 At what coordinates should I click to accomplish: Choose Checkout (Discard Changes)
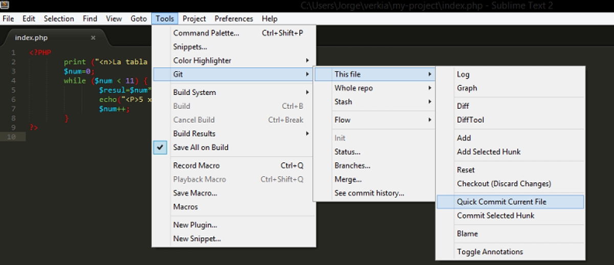click(510, 184)
